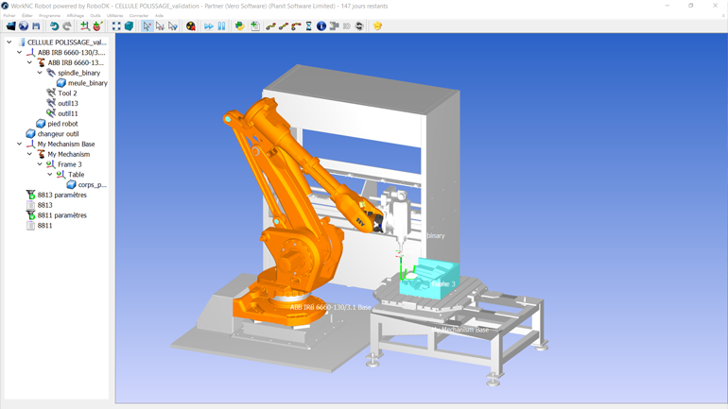Select the 8813 paramètres tree item
The height and width of the screenshot is (409, 728).
pos(61,196)
